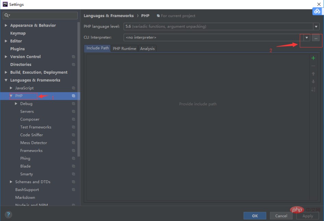Open the PHP language level dropdown
The height and width of the screenshot is (221, 324).
(316, 27)
